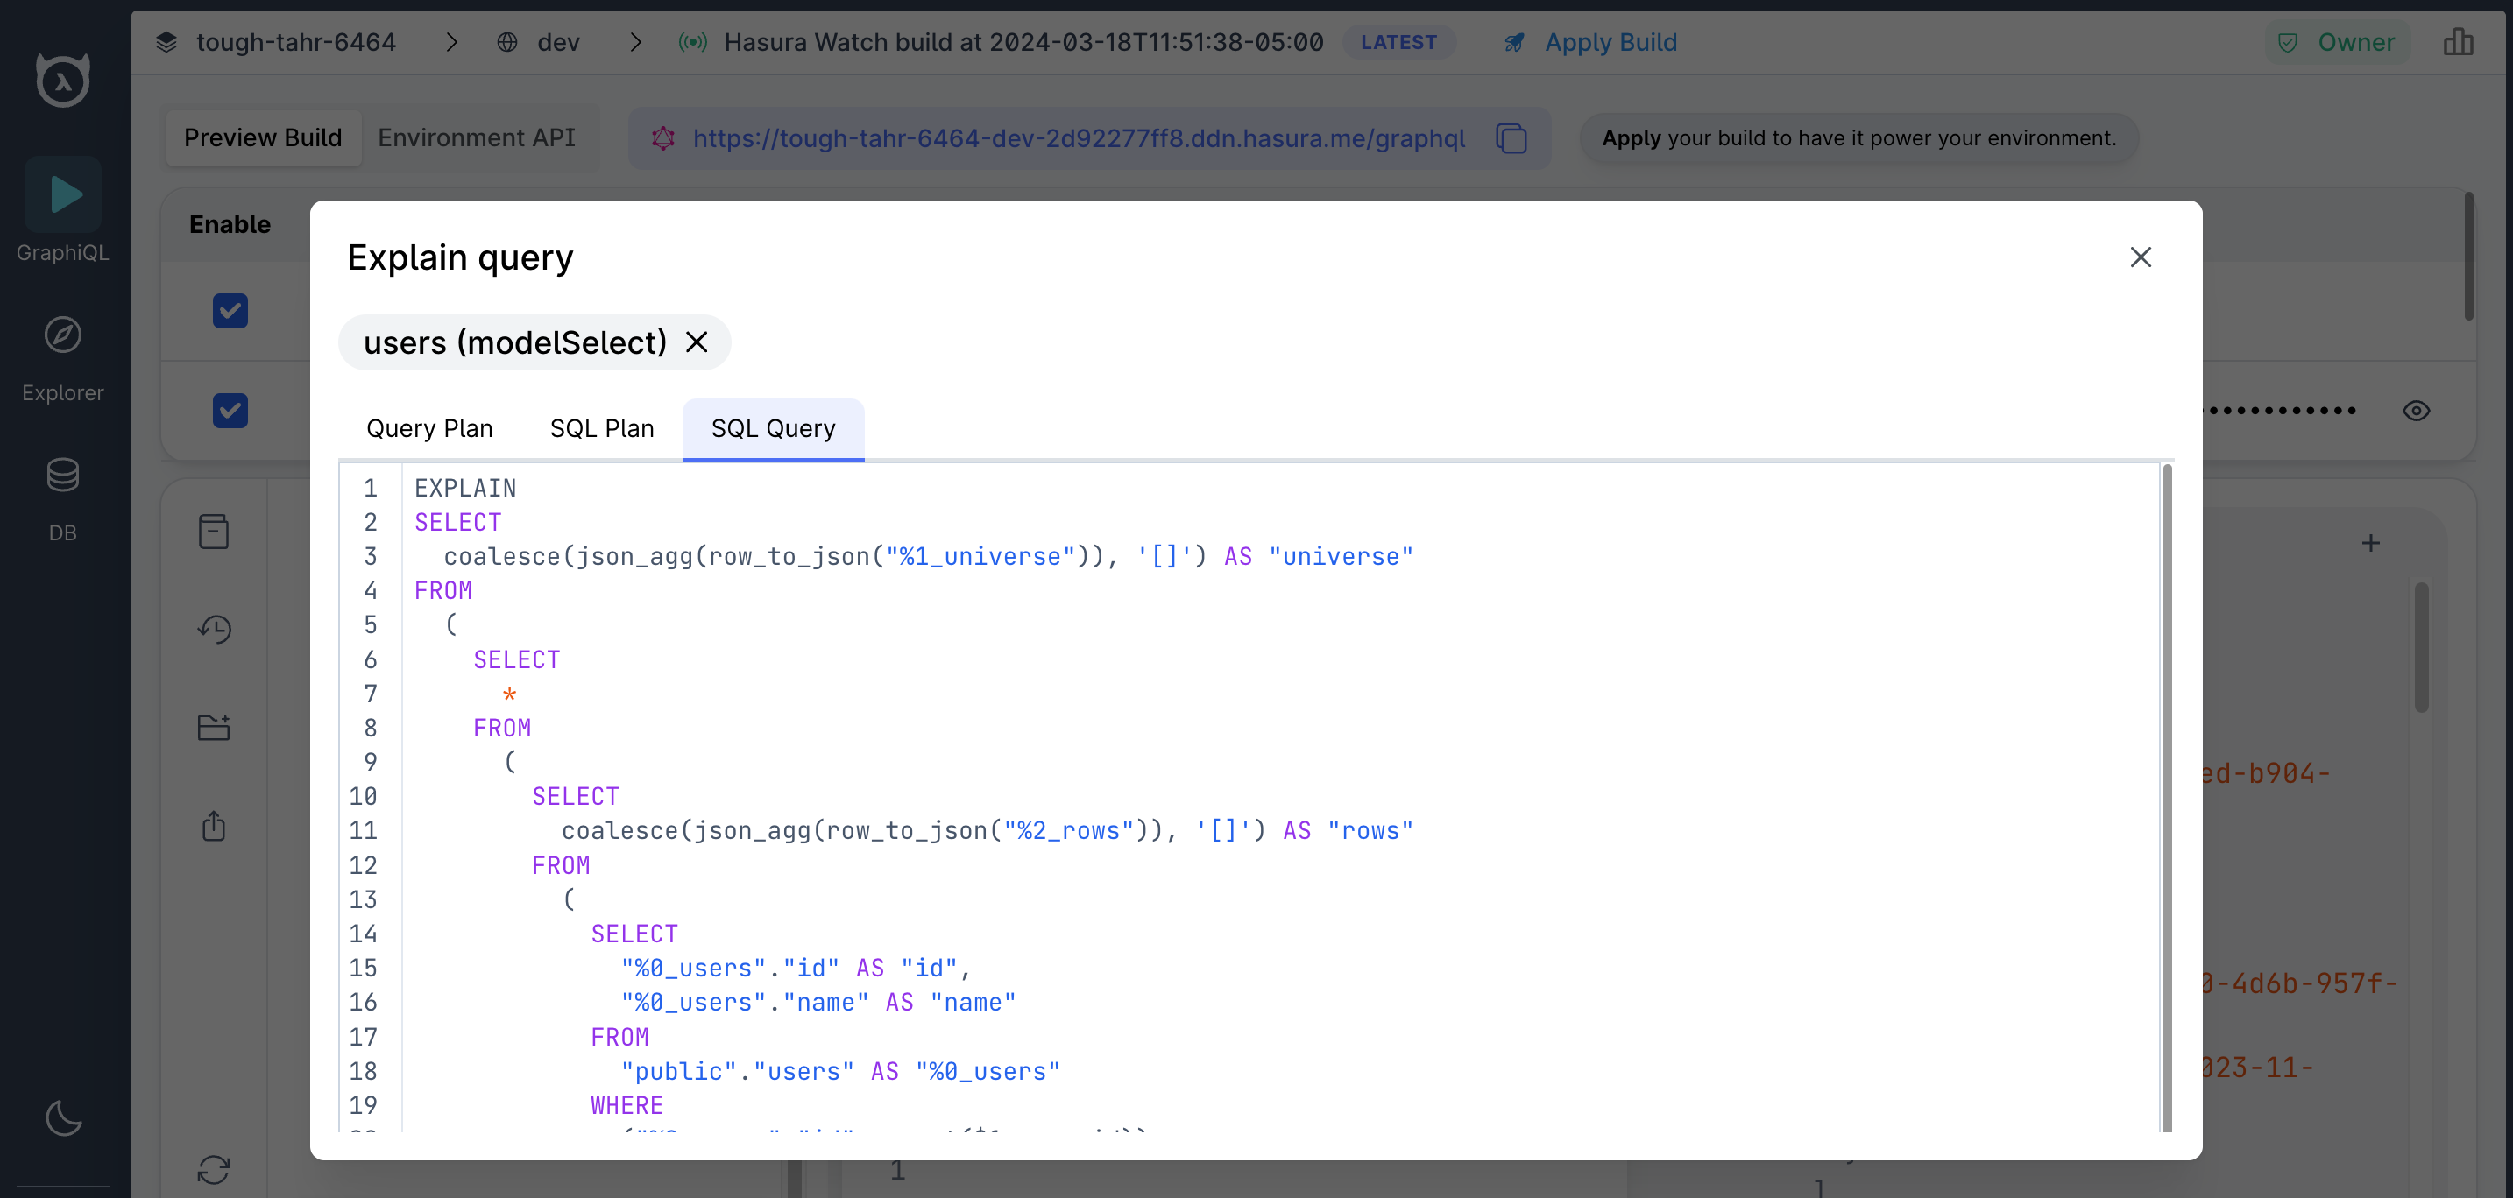Click line with "public"."users" AS "%0_users"

(x=841, y=1070)
